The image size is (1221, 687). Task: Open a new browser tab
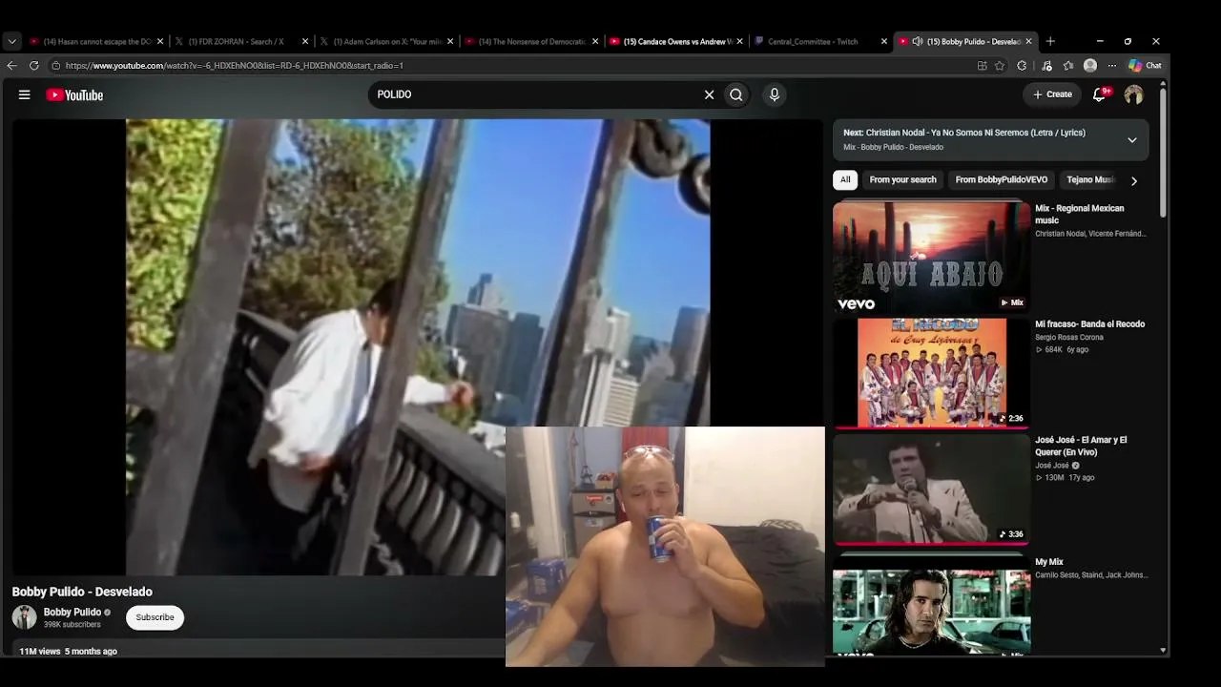tap(1050, 41)
